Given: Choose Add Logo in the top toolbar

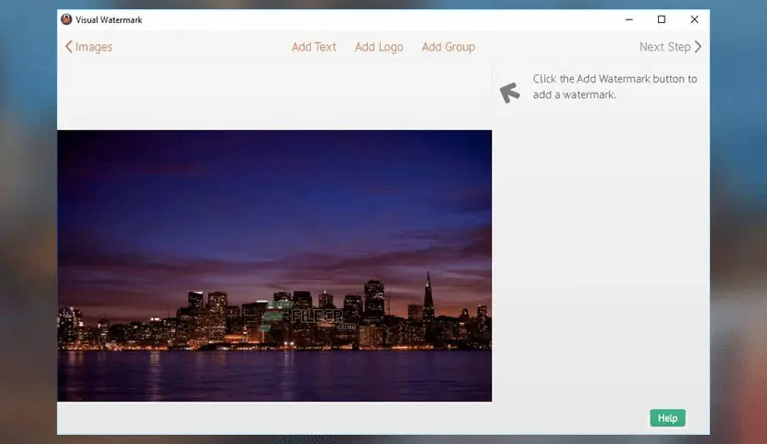Looking at the screenshot, I should click(x=379, y=47).
